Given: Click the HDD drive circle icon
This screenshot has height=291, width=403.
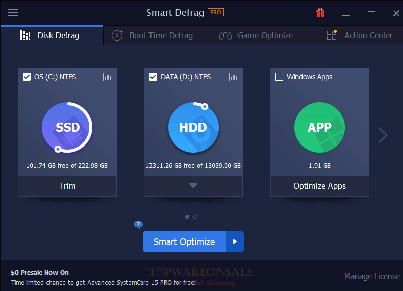Looking at the screenshot, I should tap(193, 127).
